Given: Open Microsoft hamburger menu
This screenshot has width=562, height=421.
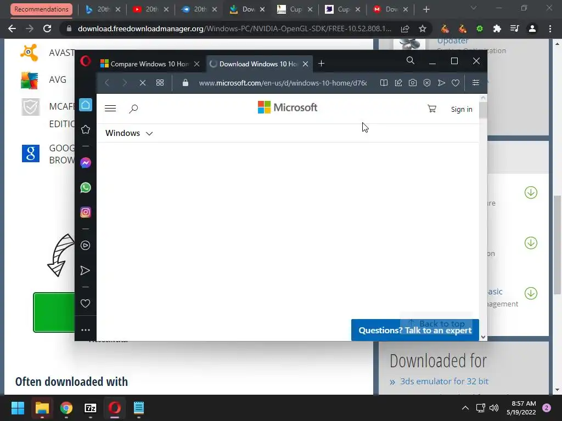Looking at the screenshot, I should (x=110, y=108).
